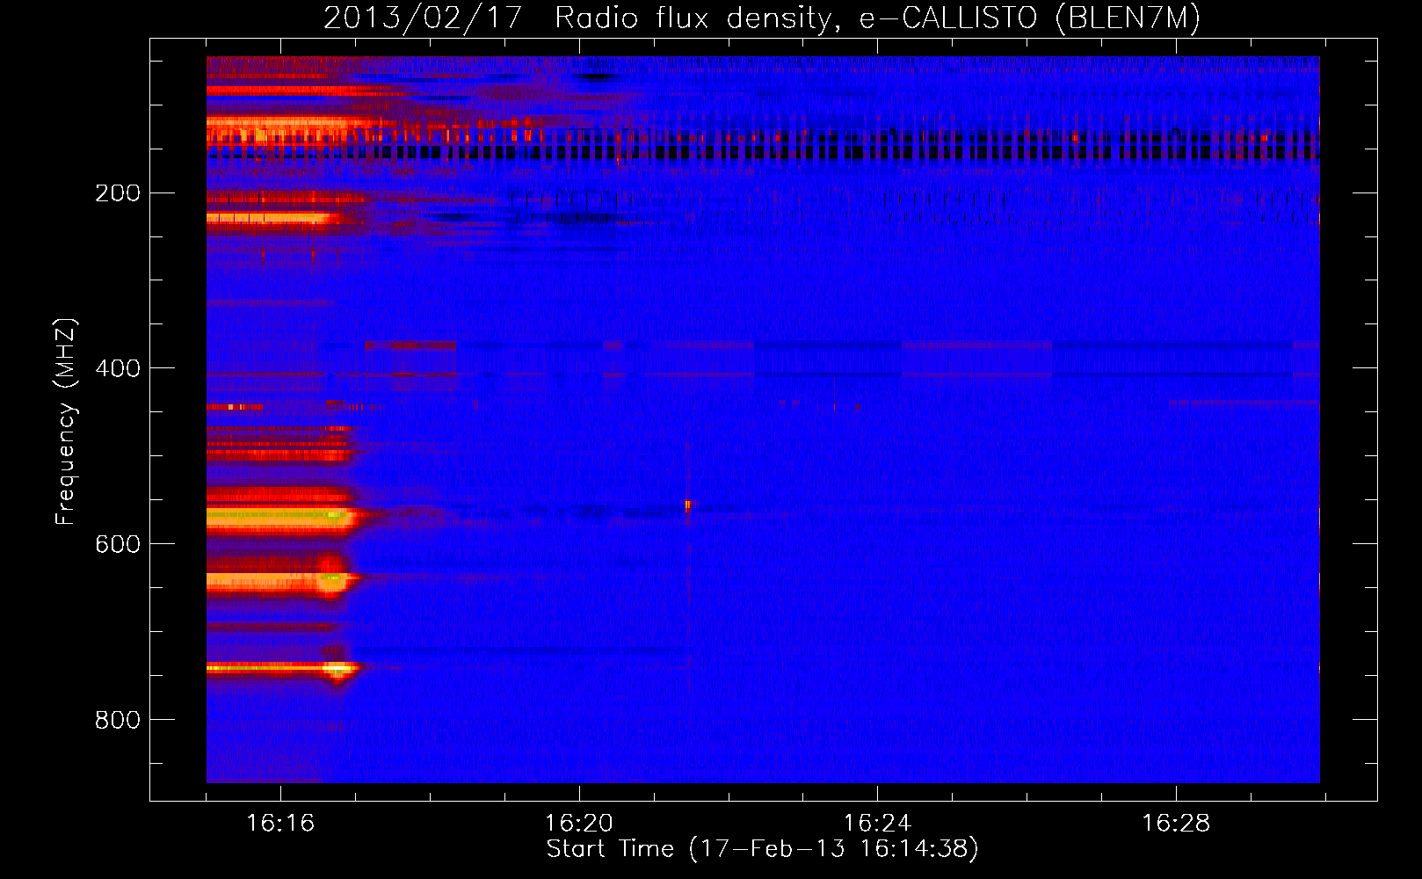This screenshot has height=879, width=1422.
Task: Click the 'Start Time (17-Feb-13 16:14:38)' label
Action: coord(762,849)
